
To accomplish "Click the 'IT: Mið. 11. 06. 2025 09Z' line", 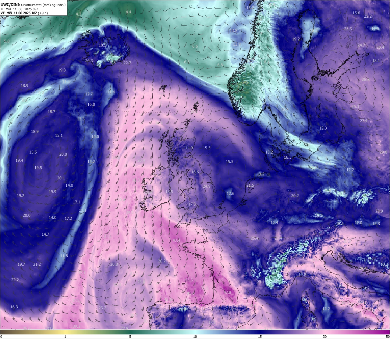I will coord(20,9).
